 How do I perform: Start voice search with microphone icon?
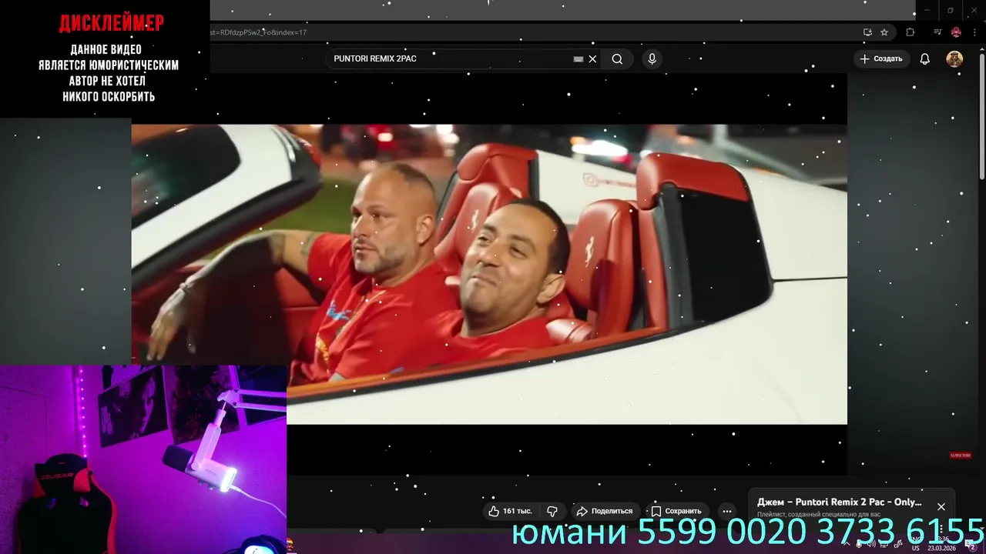click(652, 59)
